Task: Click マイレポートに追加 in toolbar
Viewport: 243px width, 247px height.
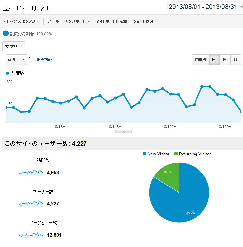Action: pos(111,21)
